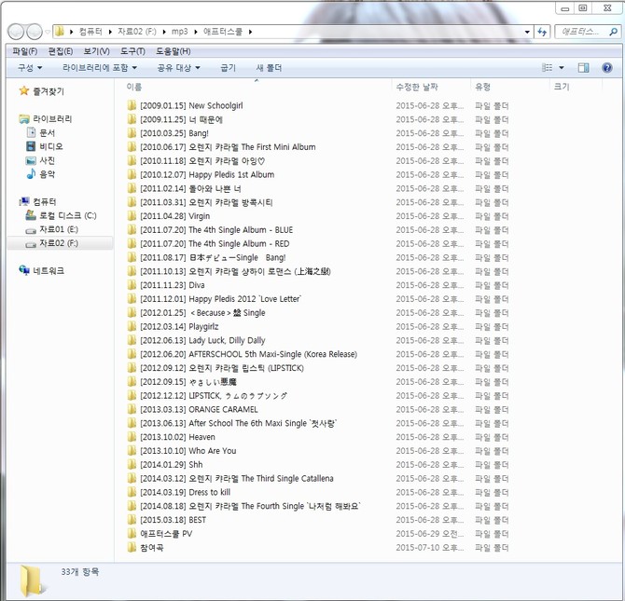
Task: Click folder icon of New Schoolgirl
Action: [132, 105]
